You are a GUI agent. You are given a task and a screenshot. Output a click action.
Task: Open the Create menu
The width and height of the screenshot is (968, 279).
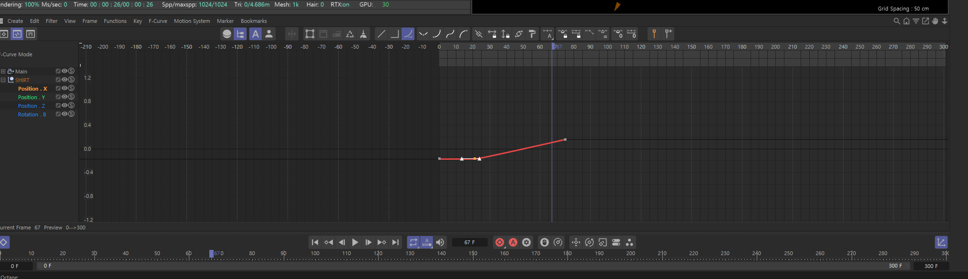click(x=15, y=21)
